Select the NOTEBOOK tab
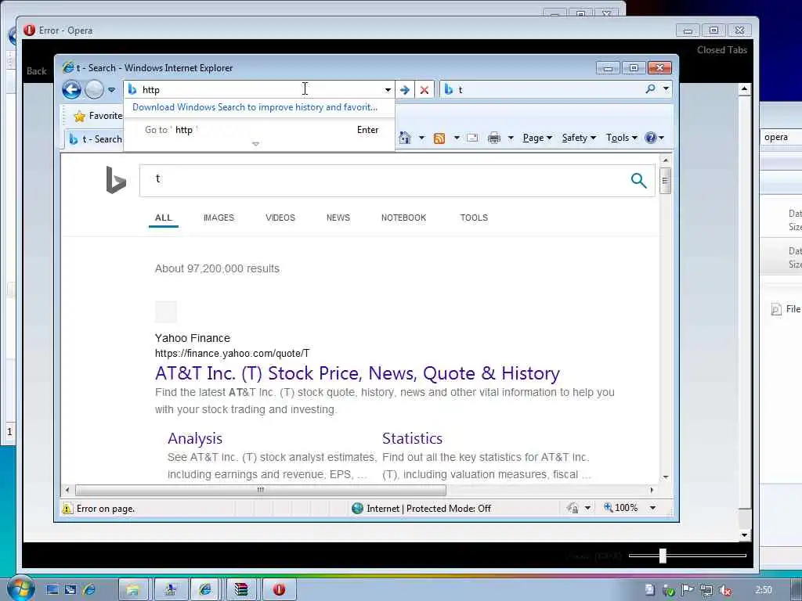Viewport: 802px width, 601px height. click(403, 218)
